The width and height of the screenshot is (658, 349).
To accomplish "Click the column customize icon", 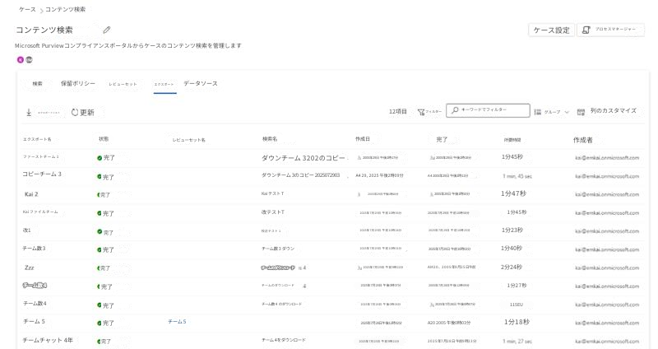I will click(581, 112).
